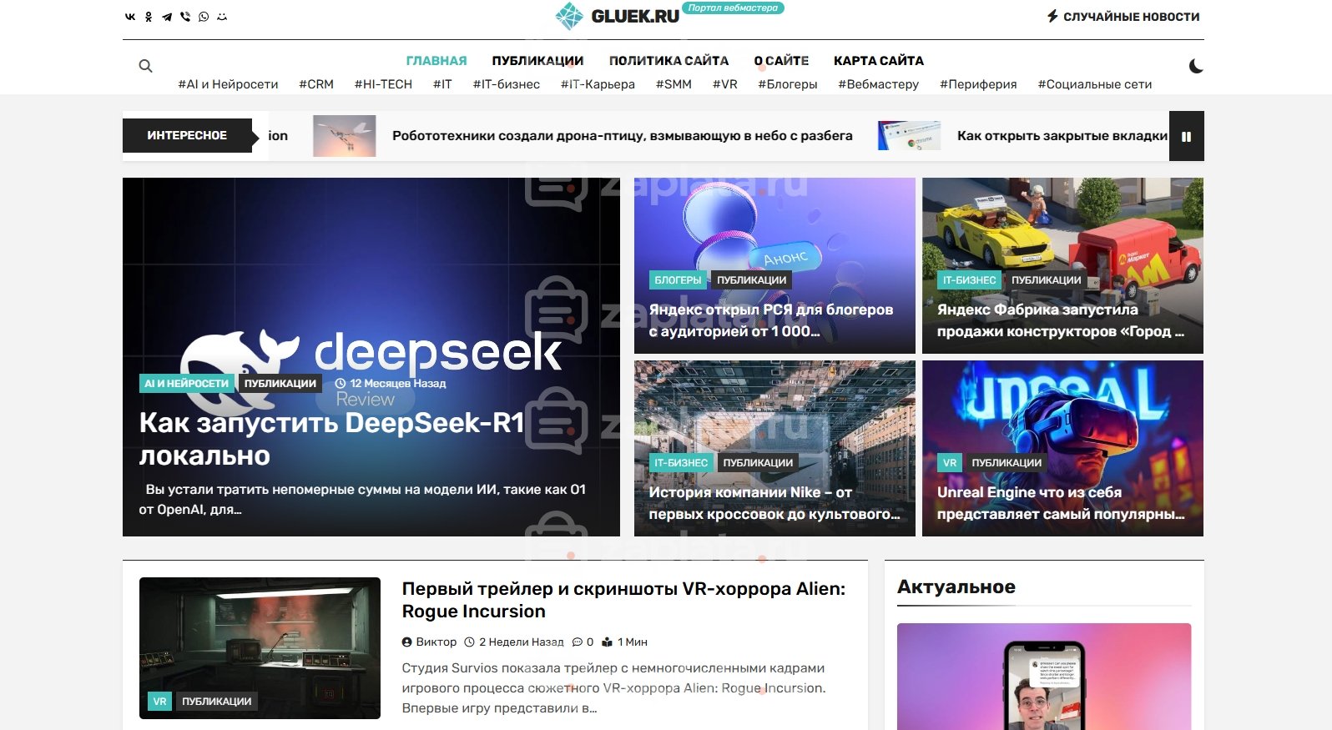Open author Виктор profile link

[x=436, y=642]
